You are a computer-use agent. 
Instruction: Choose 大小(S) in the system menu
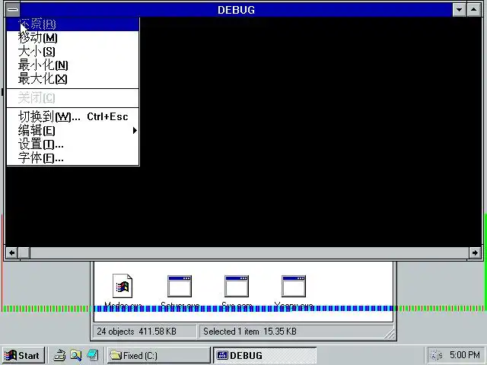pos(73,52)
